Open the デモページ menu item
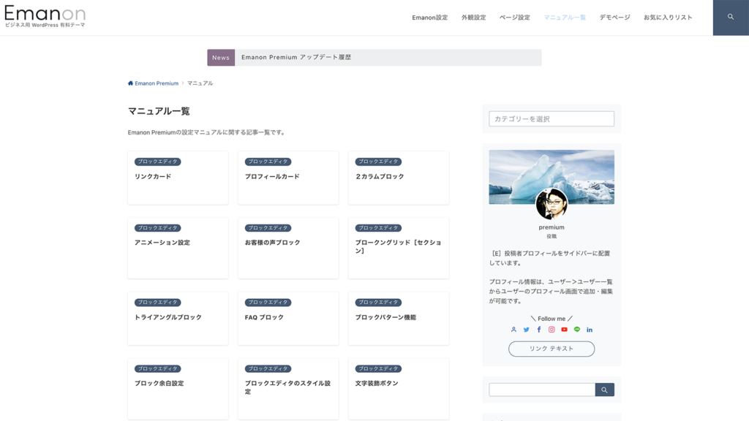 [x=614, y=16]
